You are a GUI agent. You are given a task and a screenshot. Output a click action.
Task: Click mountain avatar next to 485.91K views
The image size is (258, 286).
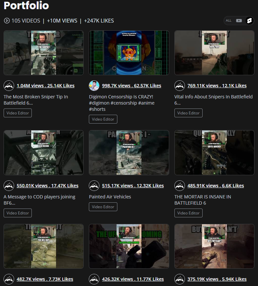[180, 186]
